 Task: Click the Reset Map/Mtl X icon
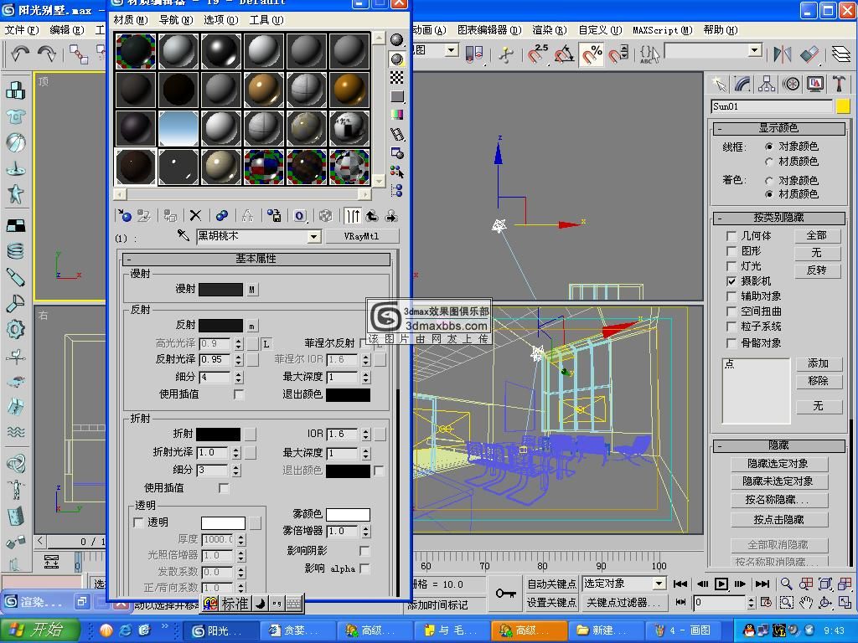point(195,216)
